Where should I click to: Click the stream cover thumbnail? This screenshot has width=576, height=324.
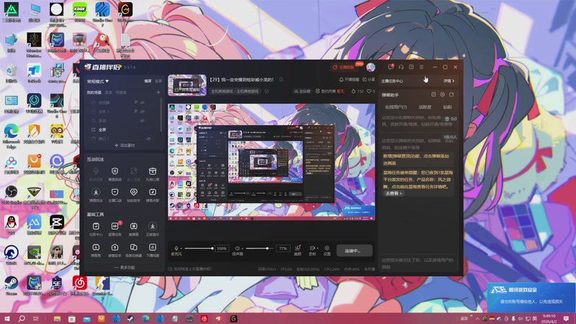tap(187, 85)
